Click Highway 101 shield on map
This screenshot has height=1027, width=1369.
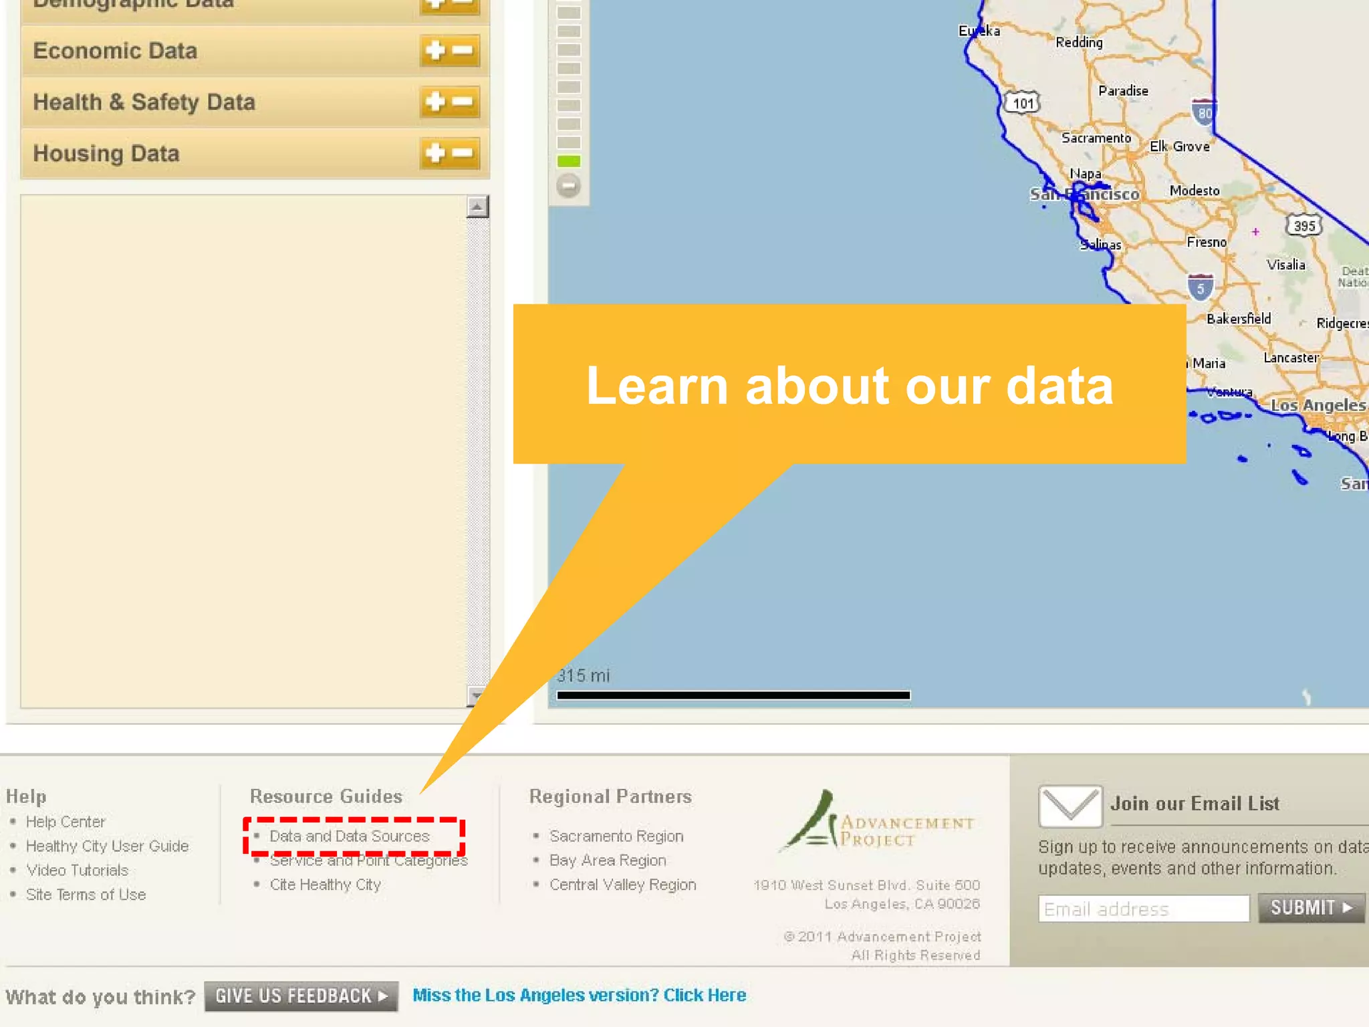point(1023,103)
